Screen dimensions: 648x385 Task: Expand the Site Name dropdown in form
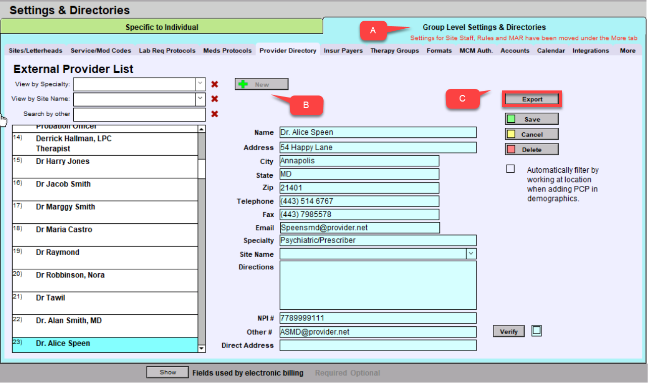[x=471, y=254]
